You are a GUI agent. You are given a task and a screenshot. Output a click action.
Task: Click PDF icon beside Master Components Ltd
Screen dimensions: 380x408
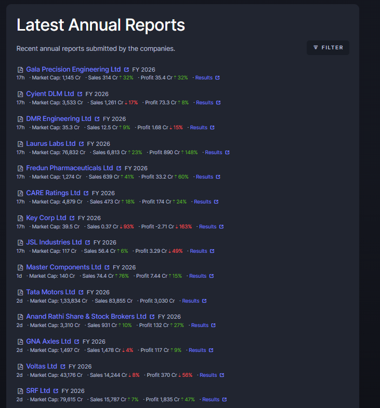click(x=20, y=268)
